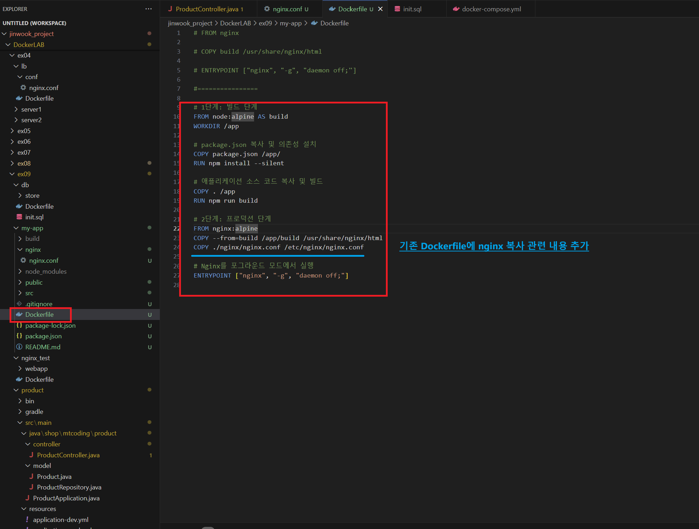Viewport: 699px width, 529px height.
Task: Click the database icon next to init.sql in the tree
Action: click(x=19, y=217)
